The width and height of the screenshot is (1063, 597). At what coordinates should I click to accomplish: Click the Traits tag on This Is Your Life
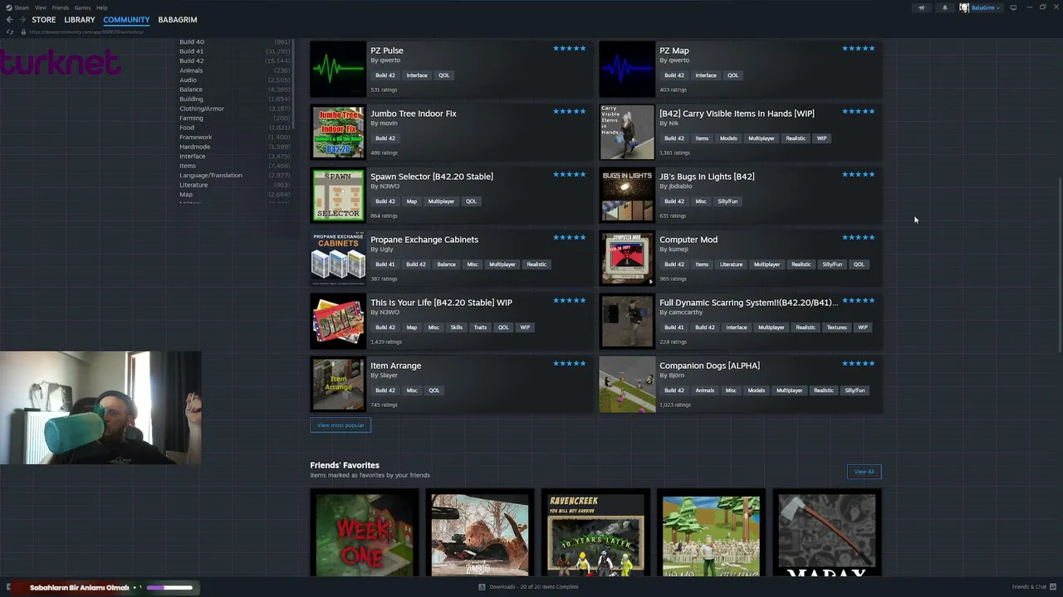(x=480, y=328)
